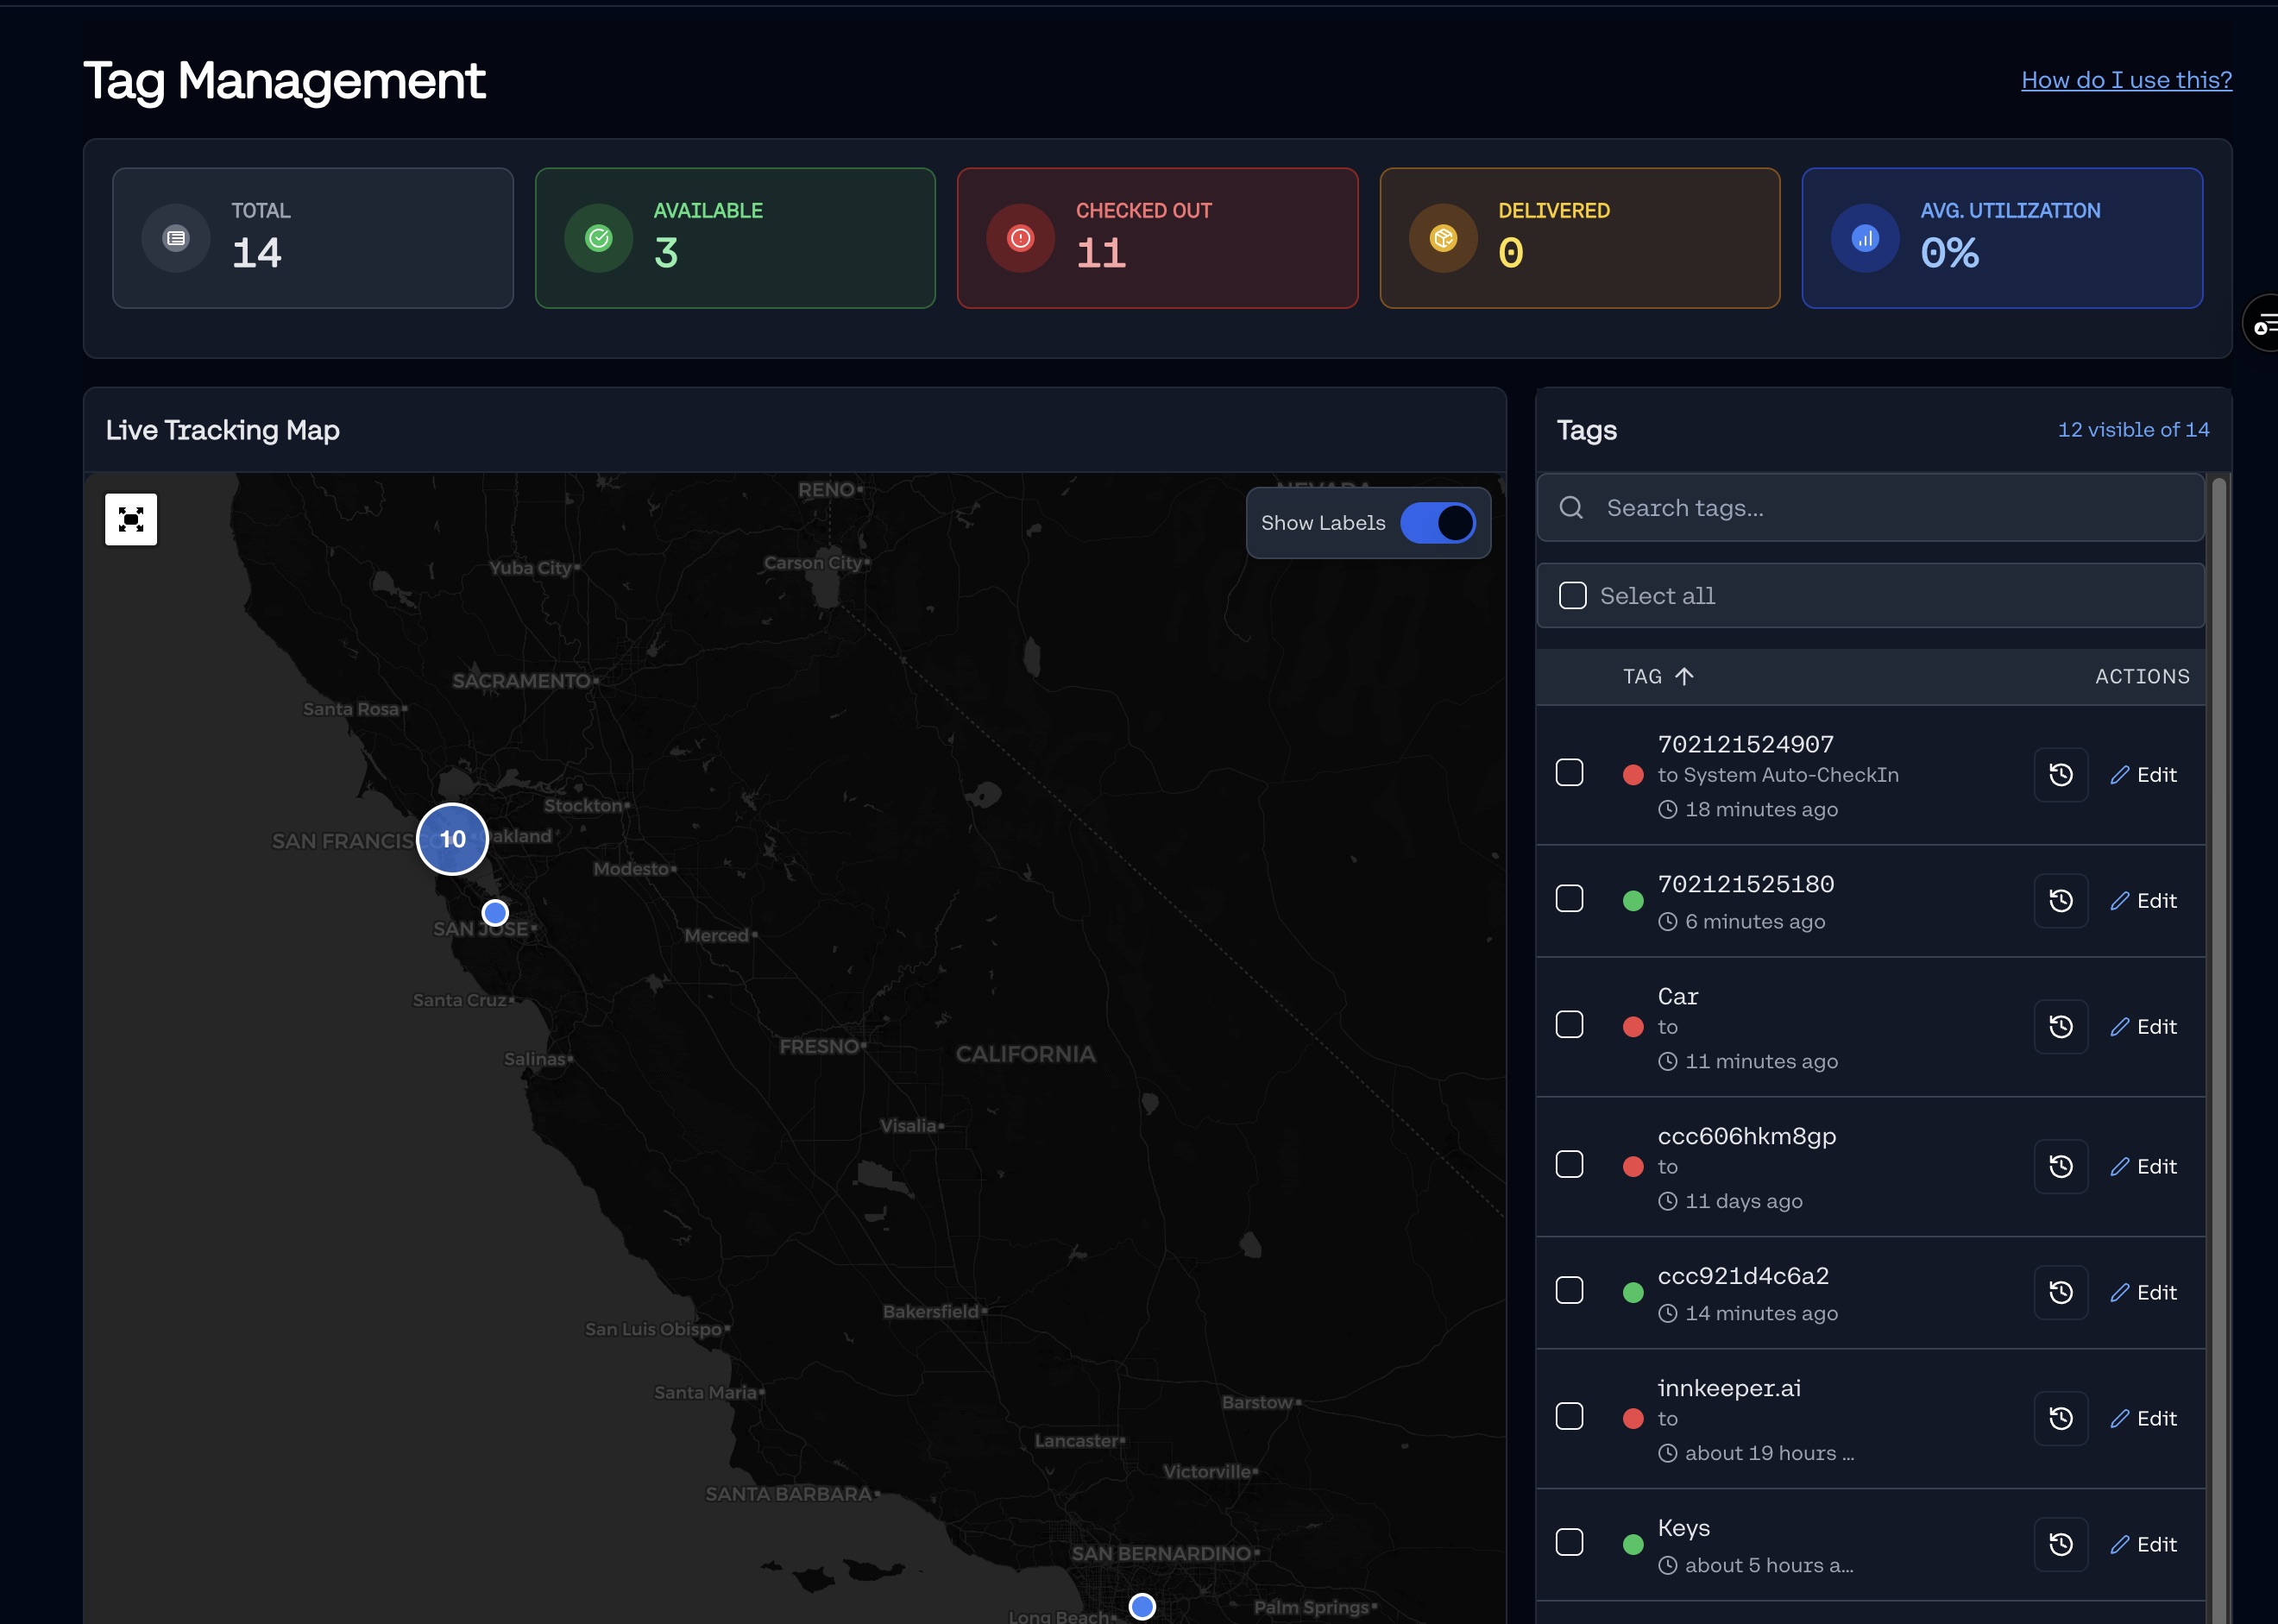
Task: Select checkbox for tag ccc606hkm8gp
Action: point(1570,1165)
